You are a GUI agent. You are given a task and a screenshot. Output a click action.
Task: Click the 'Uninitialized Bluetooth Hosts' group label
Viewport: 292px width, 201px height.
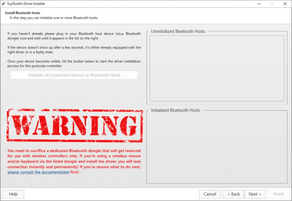coord(178,31)
